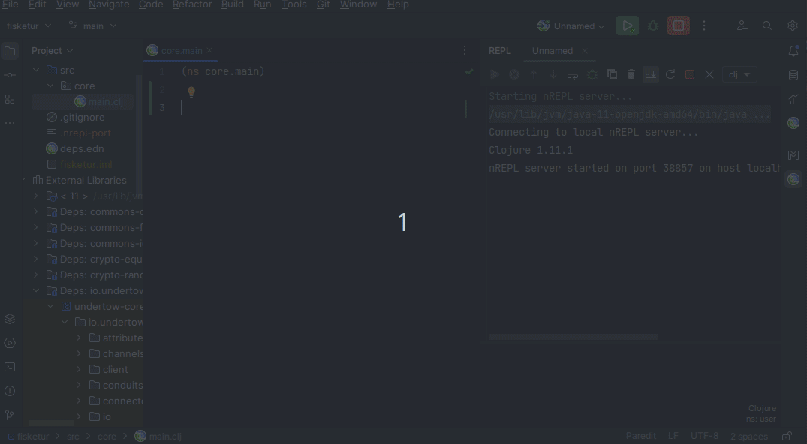Clear REPL output with trash icon
The image size is (807, 444).
(631, 74)
